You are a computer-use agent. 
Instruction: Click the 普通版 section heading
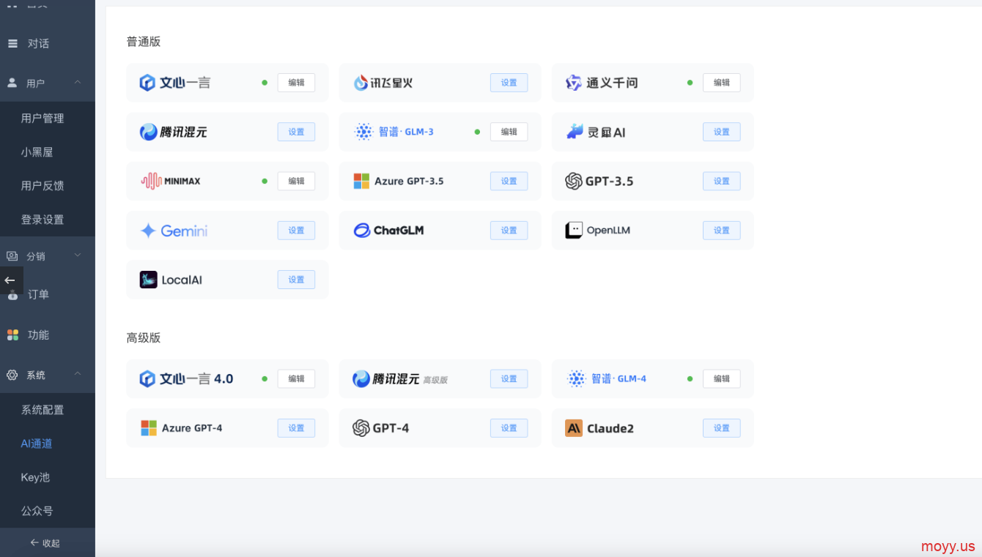(x=144, y=42)
